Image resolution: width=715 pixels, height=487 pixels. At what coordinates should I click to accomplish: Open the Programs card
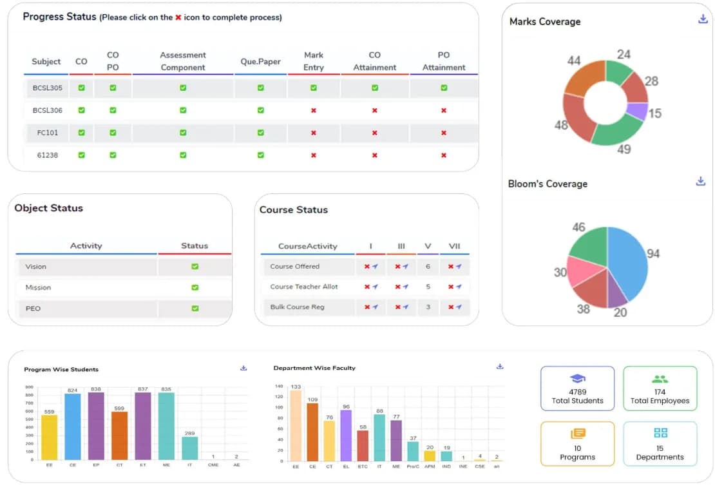point(577,444)
